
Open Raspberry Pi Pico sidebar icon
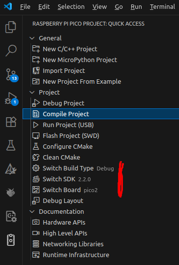(x=11, y=193)
